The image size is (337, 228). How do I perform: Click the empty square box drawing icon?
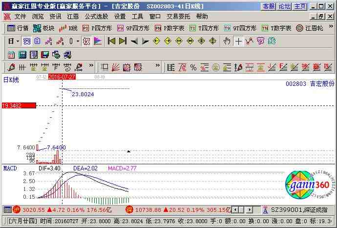click(x=105, y=67)
